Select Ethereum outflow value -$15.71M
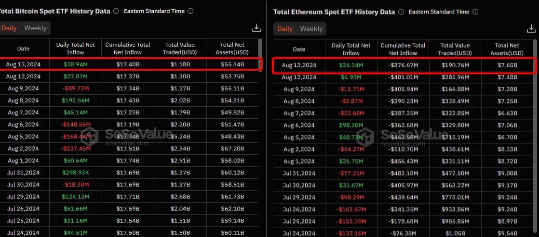 point(351,89)
